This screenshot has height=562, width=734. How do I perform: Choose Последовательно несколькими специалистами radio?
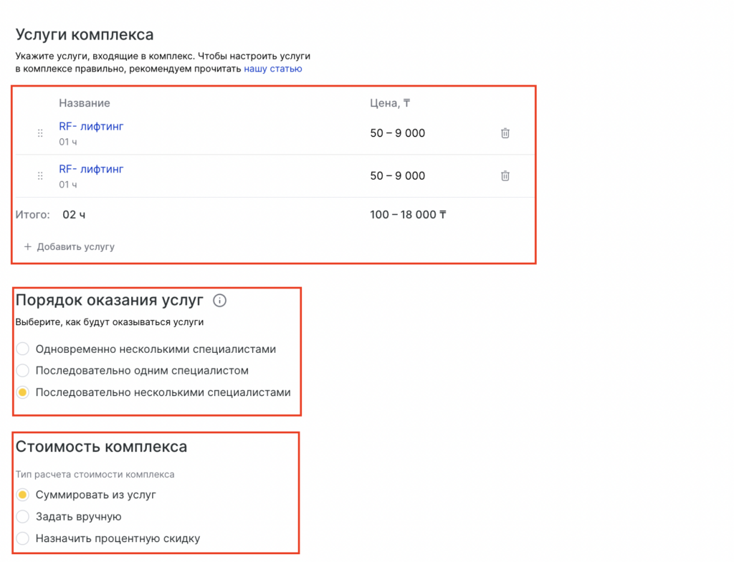click(x=23, y=392)
